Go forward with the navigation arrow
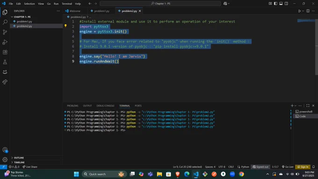This screenshot has height=179, width=318. pyautogui.click(x=95, y=3)
